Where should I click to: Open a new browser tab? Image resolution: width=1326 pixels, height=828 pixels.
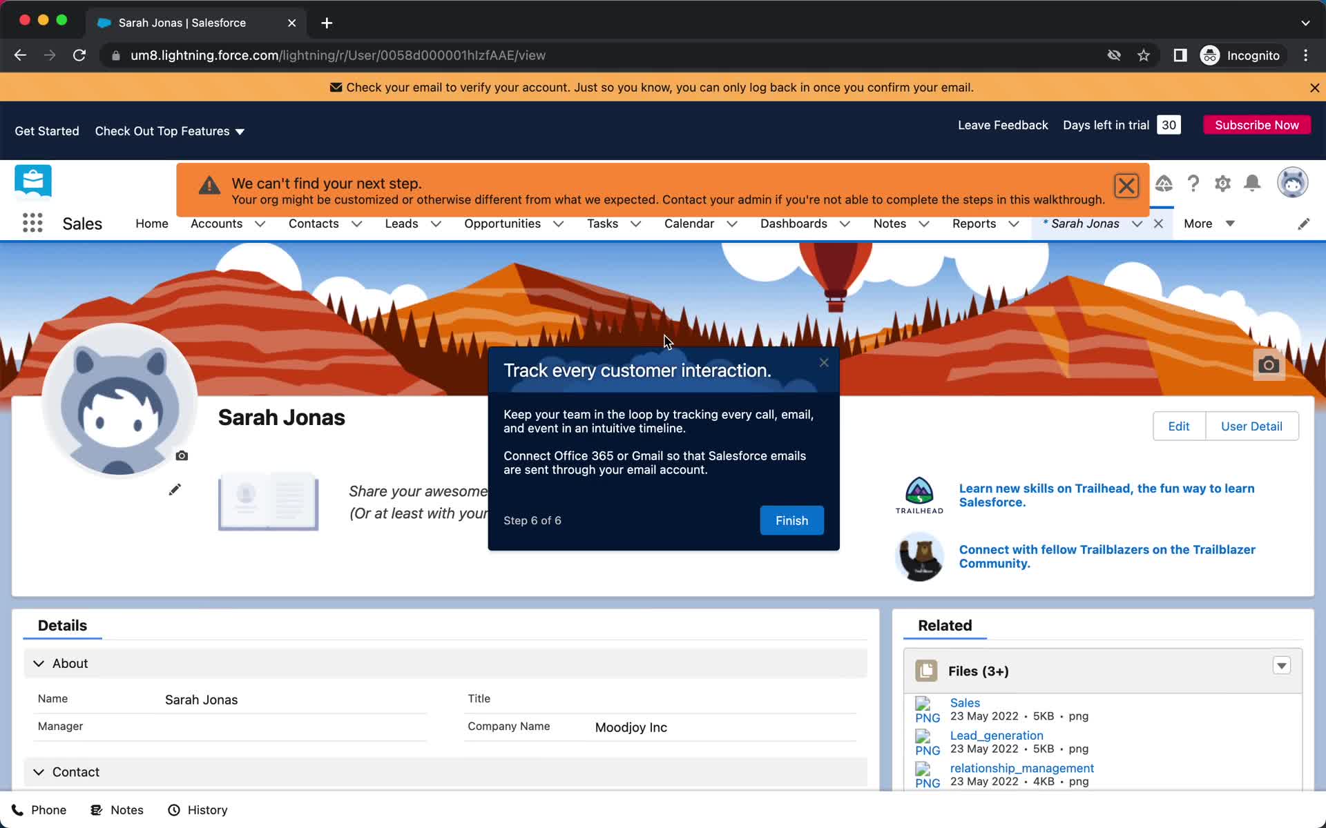327,23
